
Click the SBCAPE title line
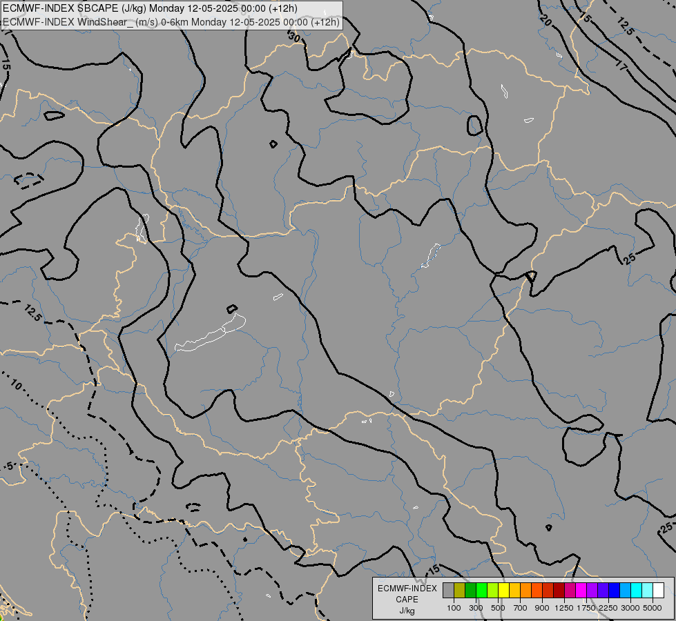pos(150,8)
